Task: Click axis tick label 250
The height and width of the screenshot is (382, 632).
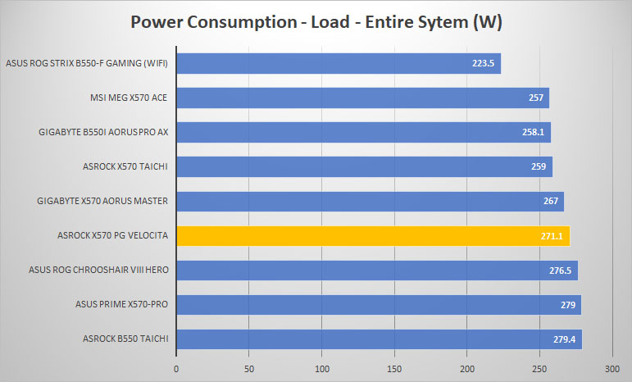Action: (539, 369)
